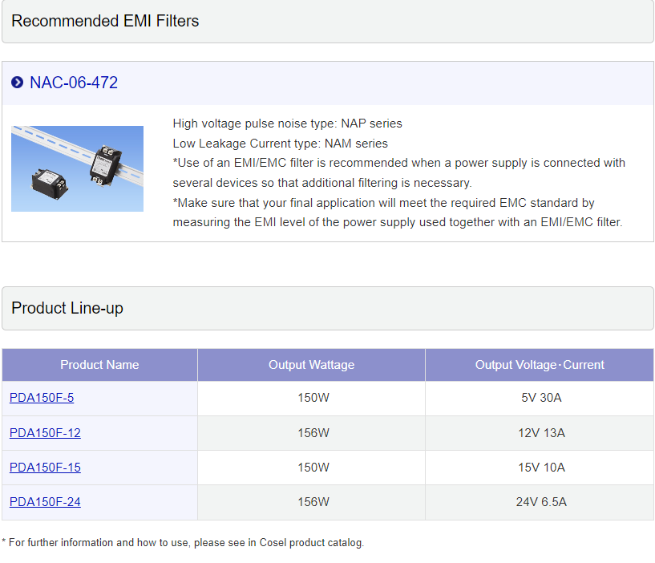Click the 156W wattage for PDA150F-24
Screen dimensions: 655x563
pos(313,501)
